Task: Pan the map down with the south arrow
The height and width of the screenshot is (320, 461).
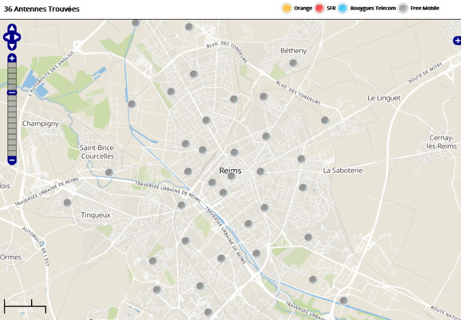Action: pyautogui.click(x=12, y=47)
